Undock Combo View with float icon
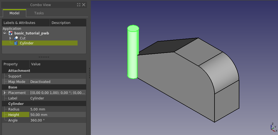 [x=79, y=5]
